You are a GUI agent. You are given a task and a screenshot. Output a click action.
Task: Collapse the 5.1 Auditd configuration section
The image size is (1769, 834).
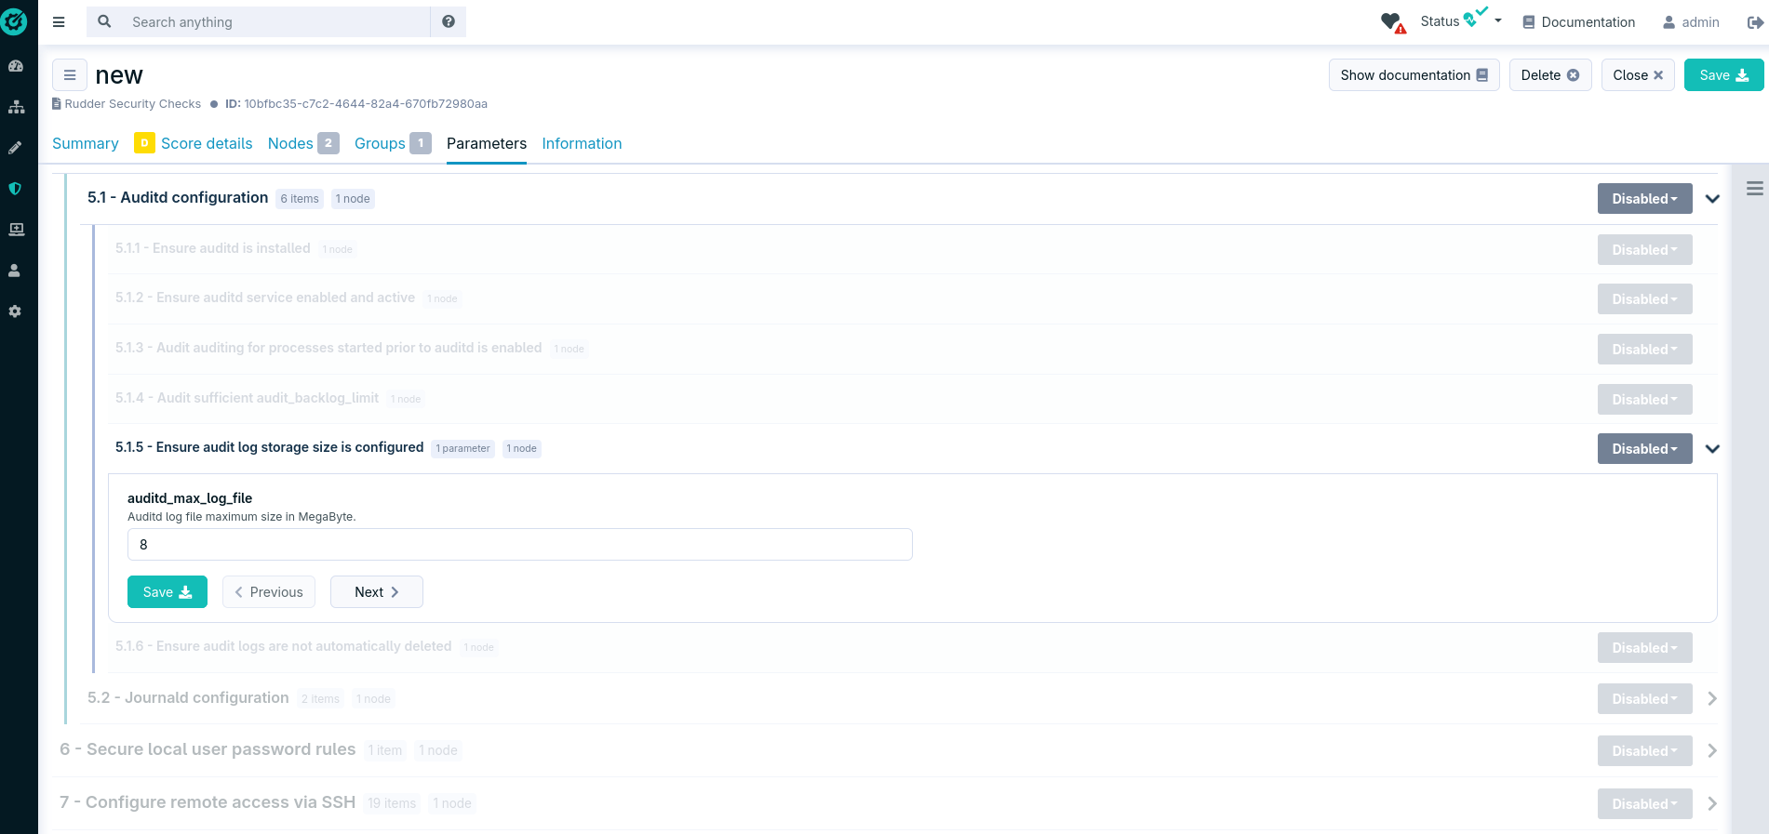click(1712, 199)
